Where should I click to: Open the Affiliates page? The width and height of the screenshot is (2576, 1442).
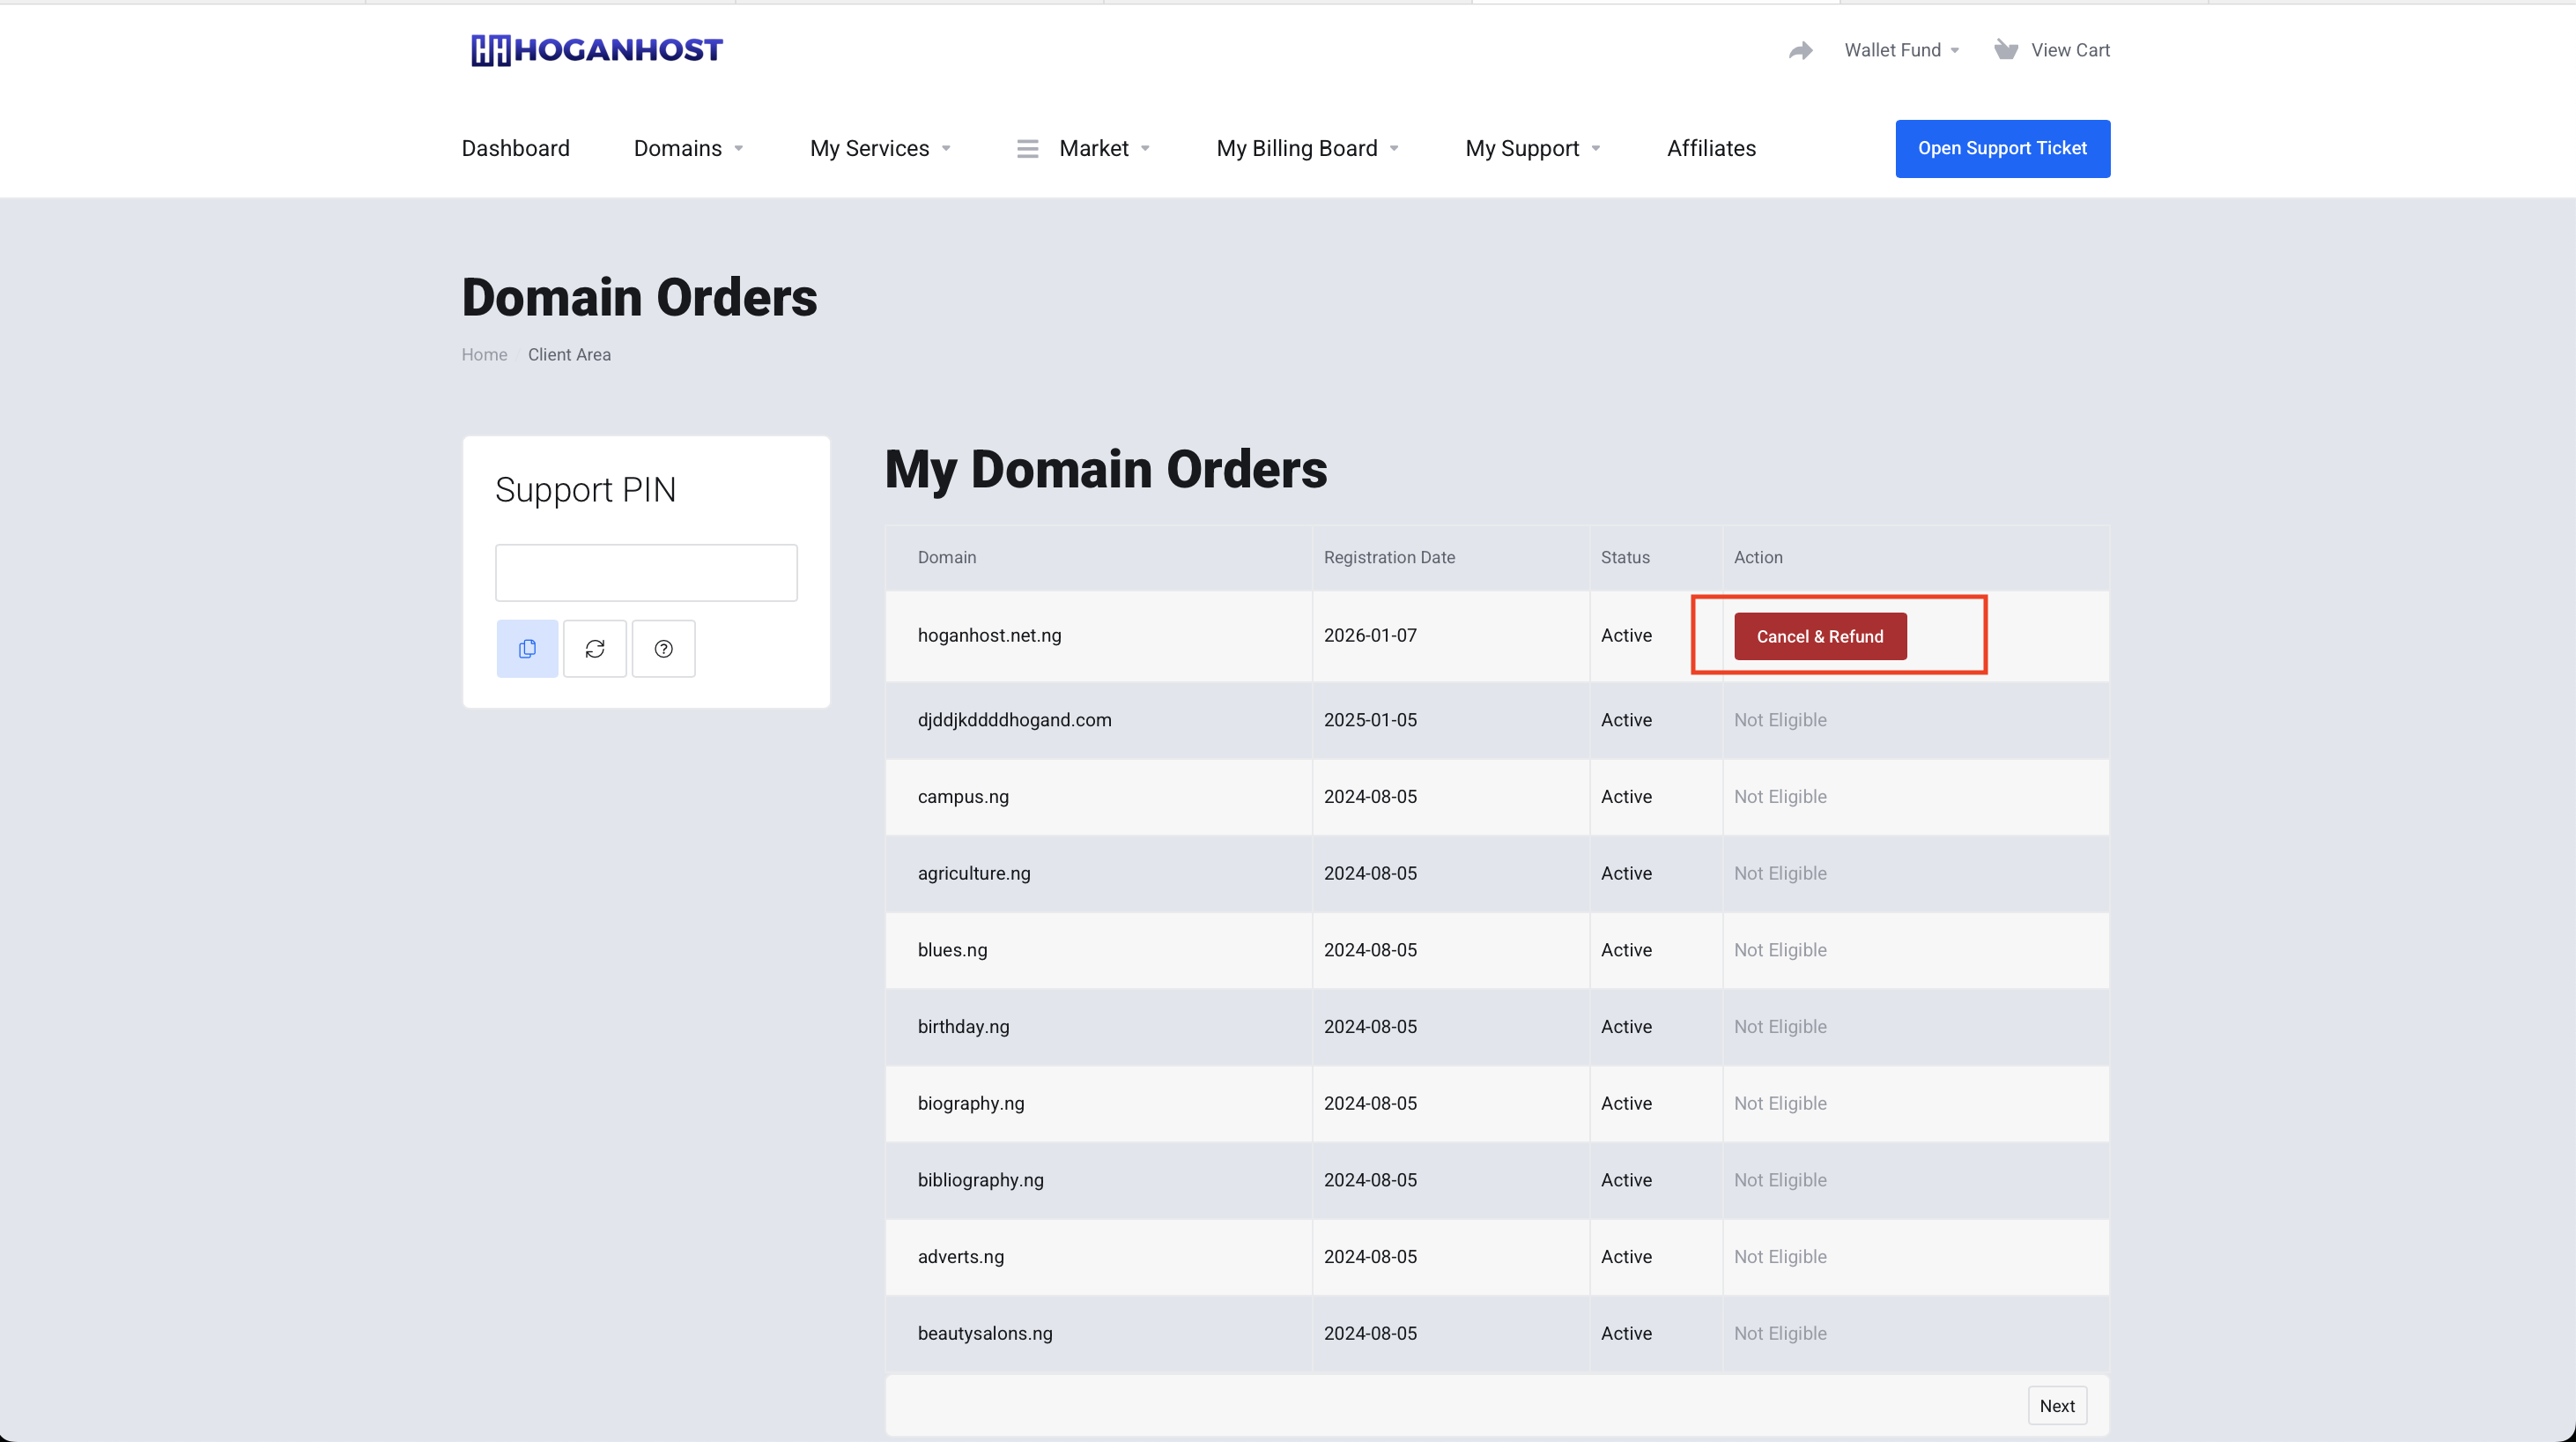[1711, 148]
